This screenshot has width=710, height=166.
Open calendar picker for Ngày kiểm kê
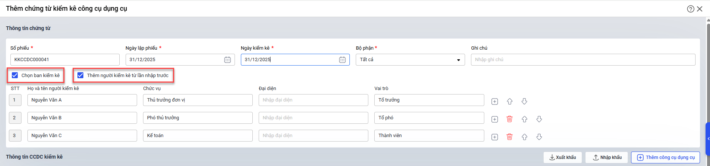click(x=342, y=60)
